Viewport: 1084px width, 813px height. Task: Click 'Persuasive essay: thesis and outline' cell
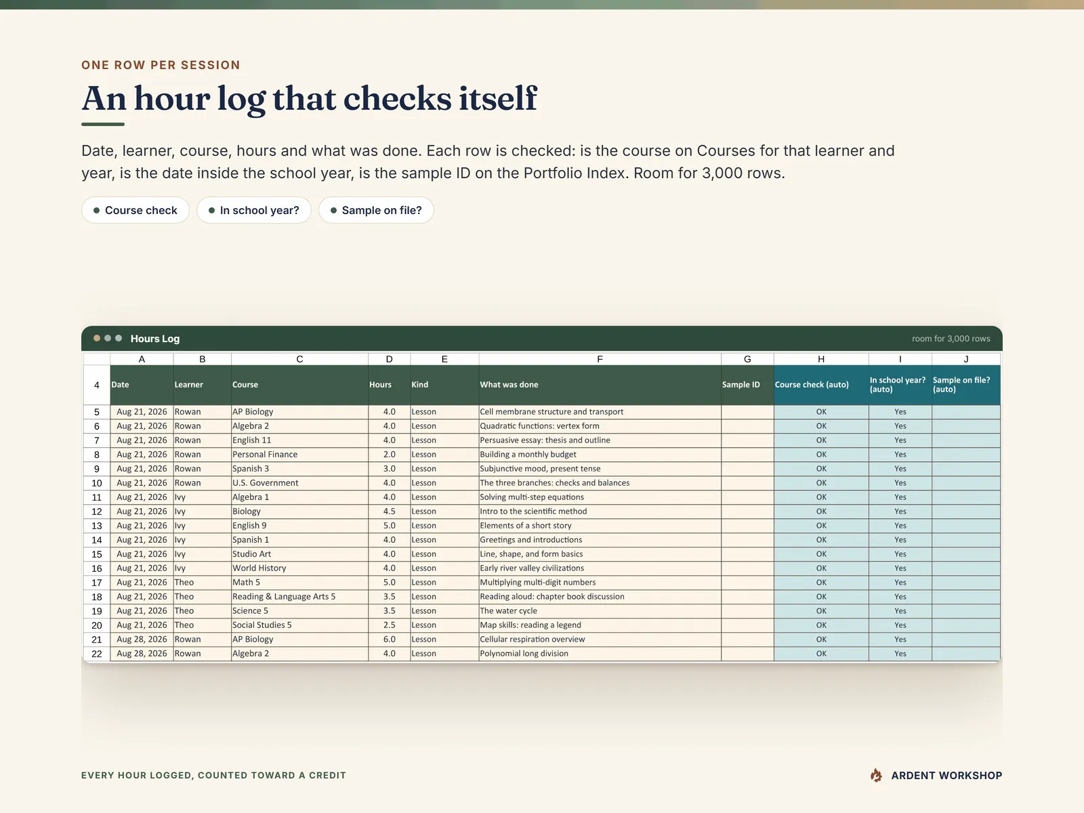click(x=600, y=440)
